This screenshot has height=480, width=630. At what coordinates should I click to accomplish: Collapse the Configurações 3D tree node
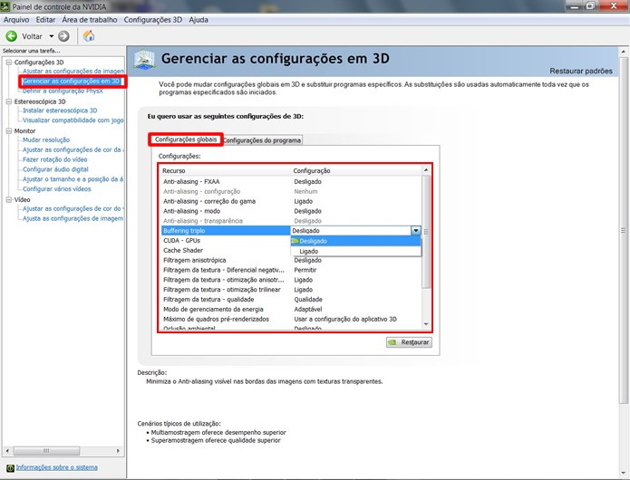9,62
